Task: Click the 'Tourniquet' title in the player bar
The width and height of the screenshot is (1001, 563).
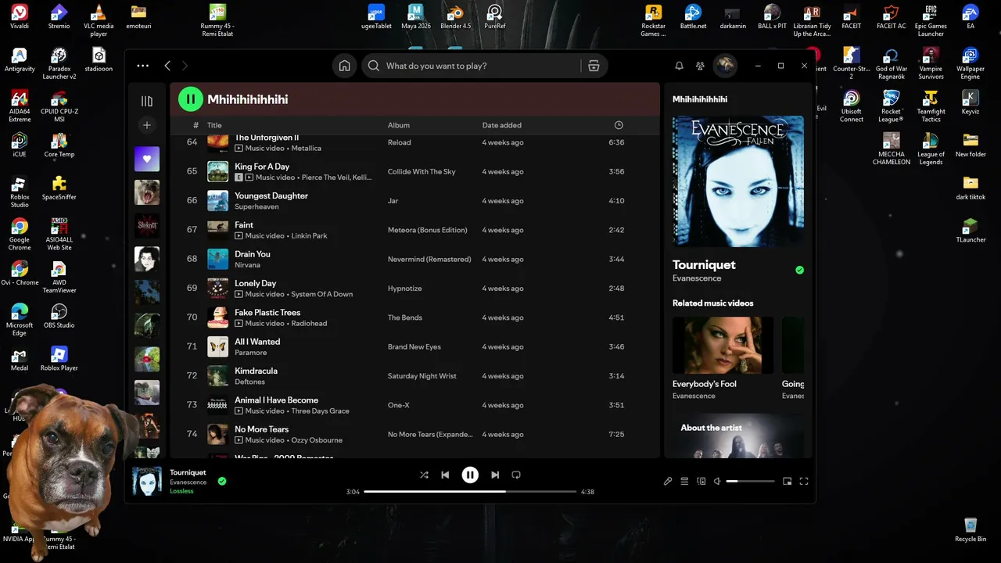Action: coord(188,472)
